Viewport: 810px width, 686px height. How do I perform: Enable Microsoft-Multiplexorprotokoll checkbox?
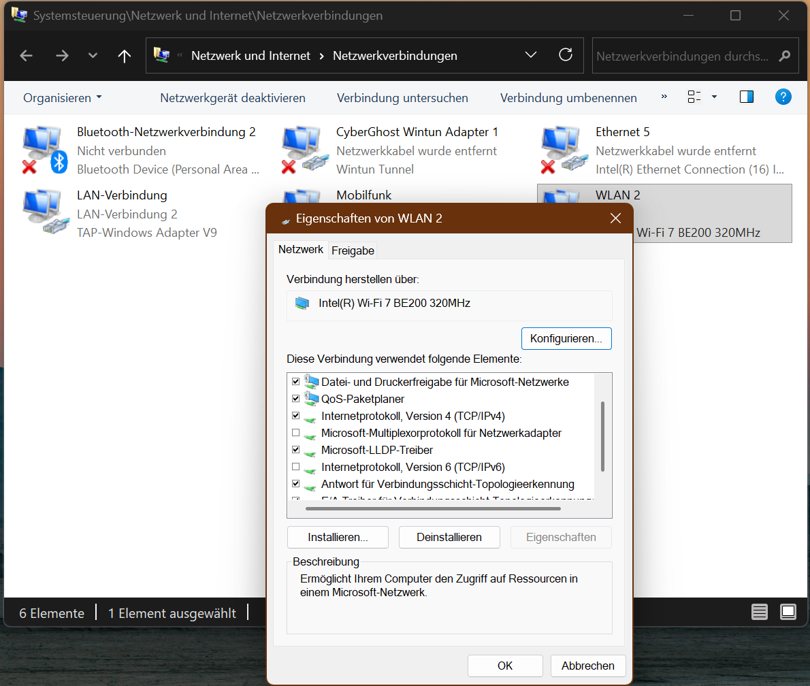(x=295, y=433)
